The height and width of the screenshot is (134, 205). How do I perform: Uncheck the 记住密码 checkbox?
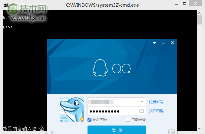tap(89, 119)
